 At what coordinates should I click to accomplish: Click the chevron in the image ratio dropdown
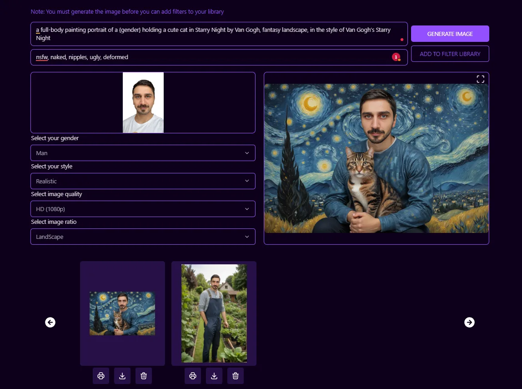click(x=247, y=237)
